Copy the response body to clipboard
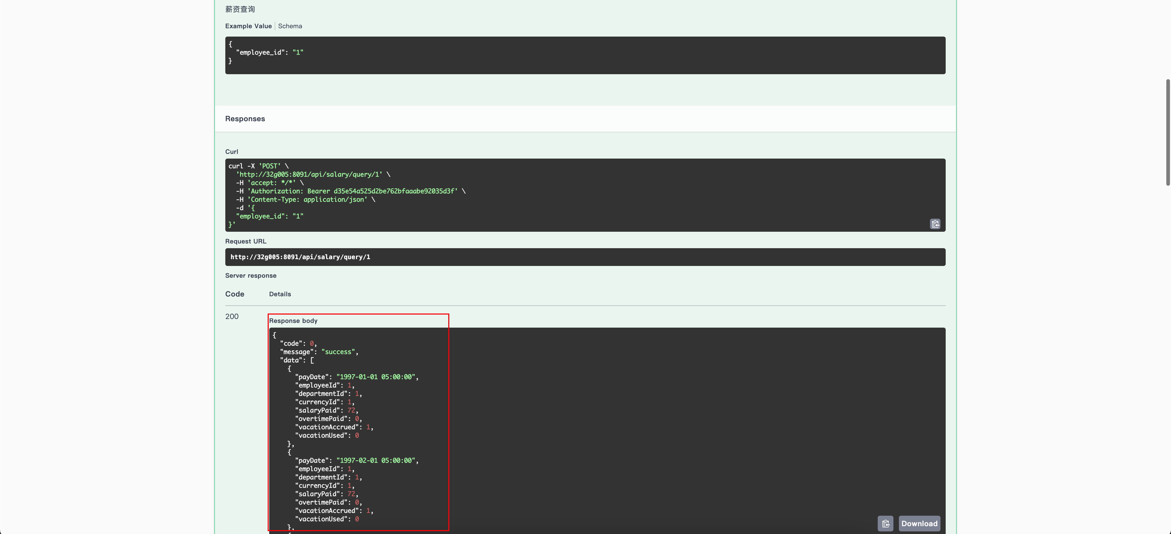This screenshot has width=1171, height=534. click(x=885, y=524)
